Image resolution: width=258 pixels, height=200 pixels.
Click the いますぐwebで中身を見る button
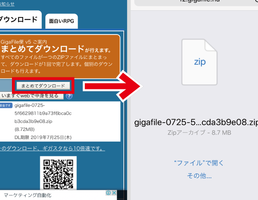coord(31,96)
